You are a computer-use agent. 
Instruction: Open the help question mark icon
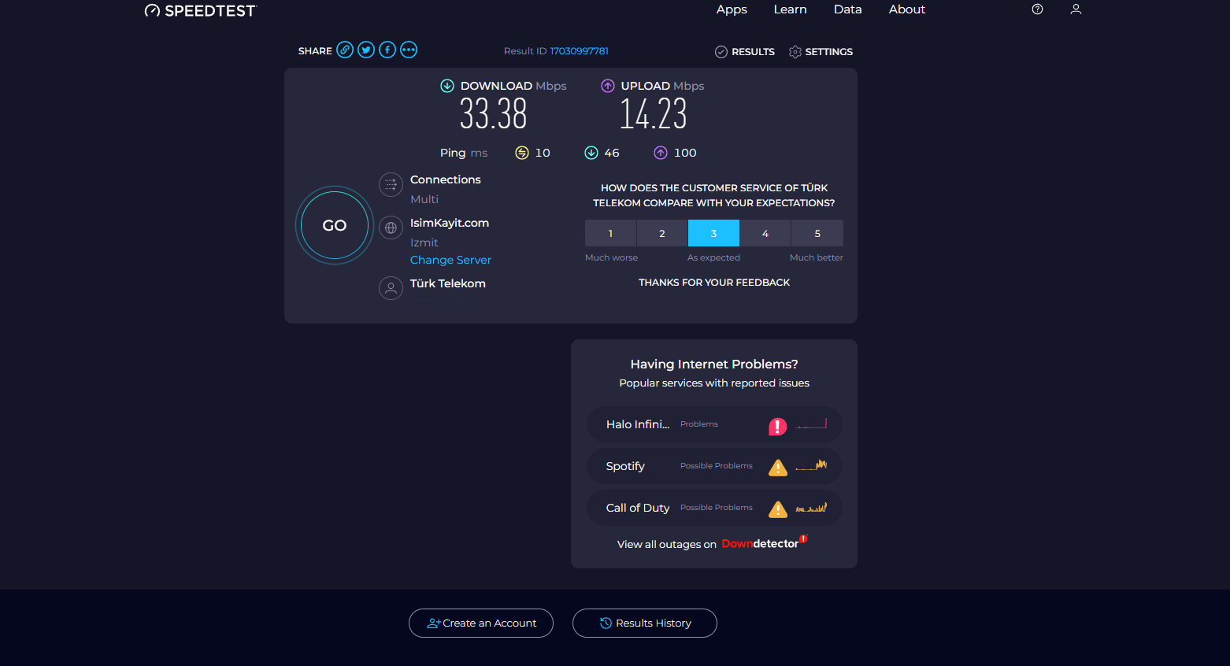(x=1038, y=9)
